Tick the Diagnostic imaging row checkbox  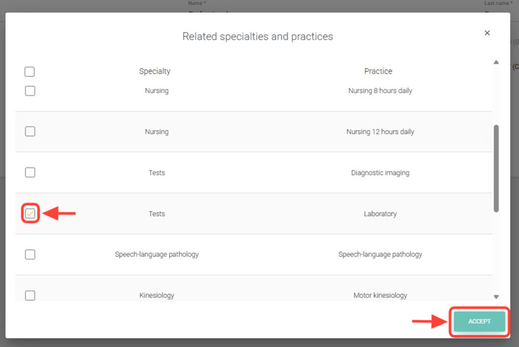tap(30, 173)
